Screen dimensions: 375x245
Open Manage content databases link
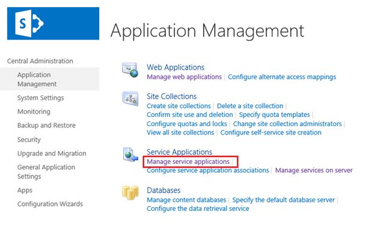(x=186, y=200)
